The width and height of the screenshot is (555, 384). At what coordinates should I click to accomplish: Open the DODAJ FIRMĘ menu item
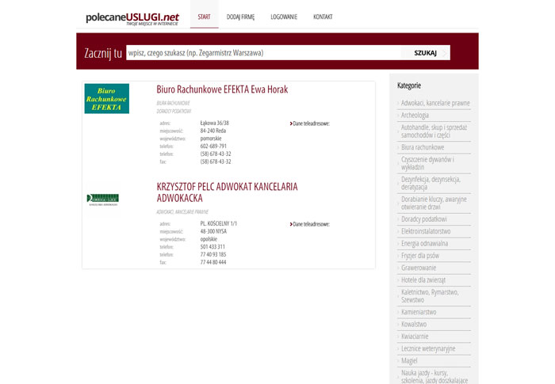coord(240,17)
